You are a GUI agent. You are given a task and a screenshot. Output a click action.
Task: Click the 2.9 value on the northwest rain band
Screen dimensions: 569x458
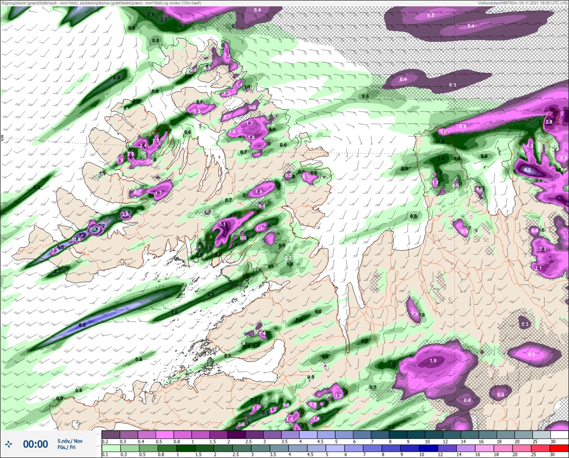[116, 77]
